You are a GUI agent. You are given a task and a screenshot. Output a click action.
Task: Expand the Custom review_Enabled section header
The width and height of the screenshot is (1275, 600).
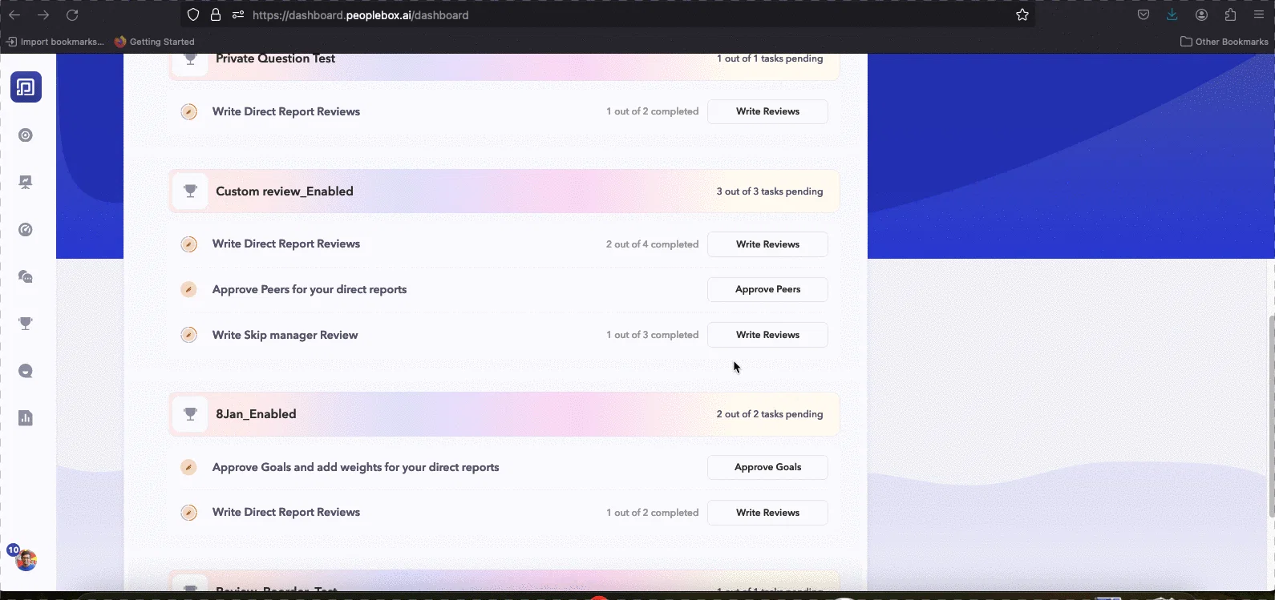pos(504,191)
